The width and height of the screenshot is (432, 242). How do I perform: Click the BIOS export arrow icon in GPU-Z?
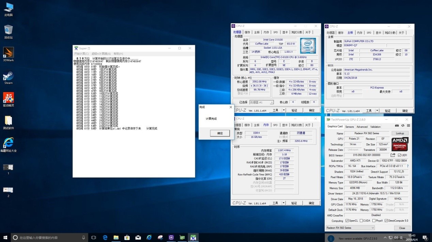(392, 155)
